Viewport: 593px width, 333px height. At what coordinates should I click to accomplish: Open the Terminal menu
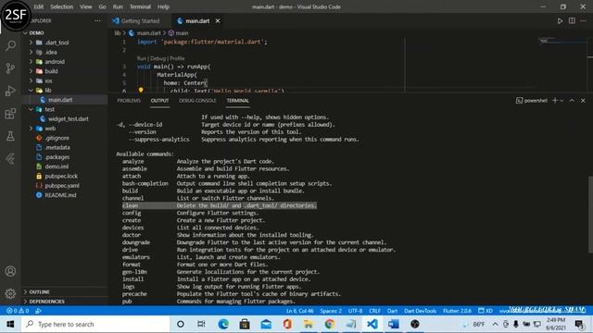(x=140, y=6)
